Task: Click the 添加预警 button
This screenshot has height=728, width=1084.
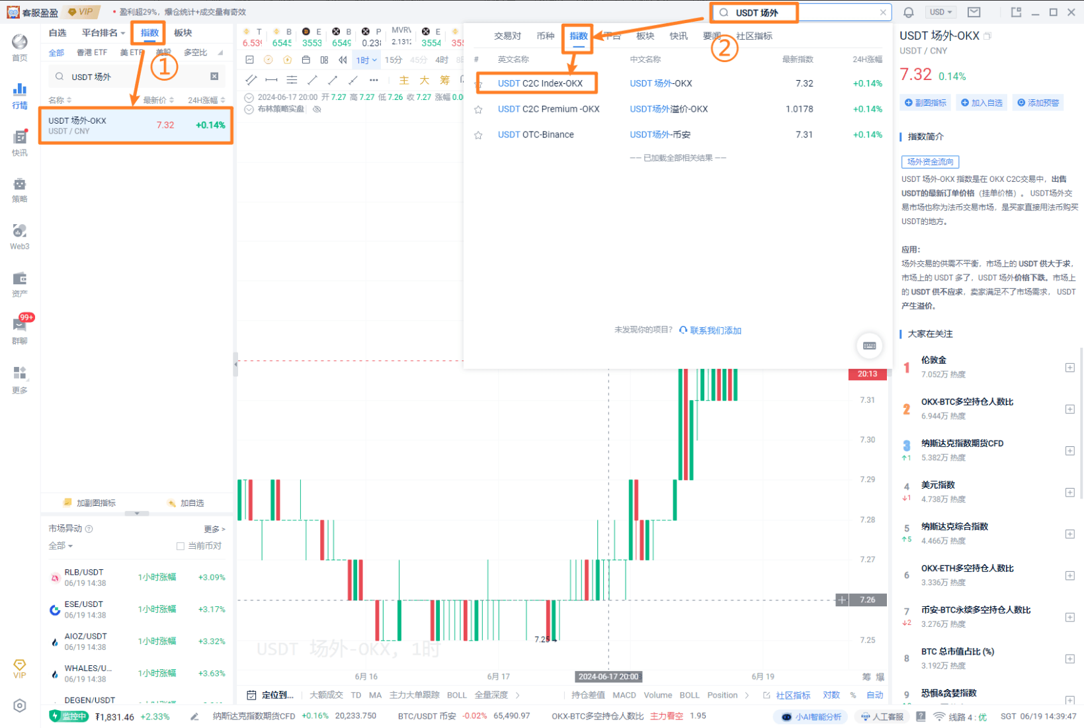Action: point(1038,103)
